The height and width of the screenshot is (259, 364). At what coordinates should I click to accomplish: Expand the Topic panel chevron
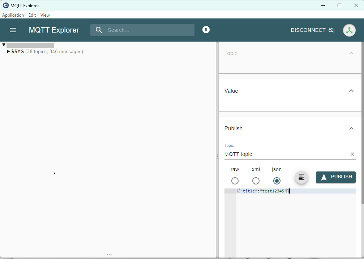(x=351, y=53)
